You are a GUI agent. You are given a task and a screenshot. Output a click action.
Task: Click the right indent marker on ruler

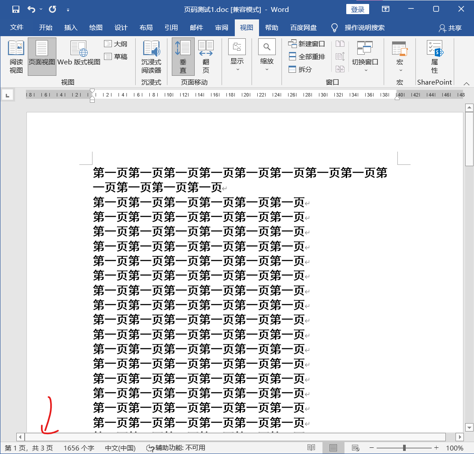tap(397, 98)
